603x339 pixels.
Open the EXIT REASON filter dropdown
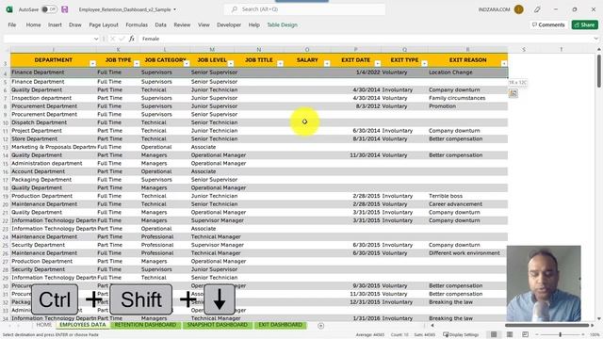504,63
